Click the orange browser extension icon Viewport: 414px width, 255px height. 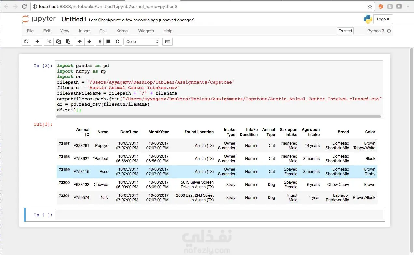click(380, 7)
